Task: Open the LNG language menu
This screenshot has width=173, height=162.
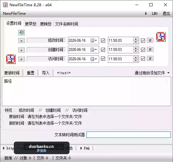Action: click(154, 13)
